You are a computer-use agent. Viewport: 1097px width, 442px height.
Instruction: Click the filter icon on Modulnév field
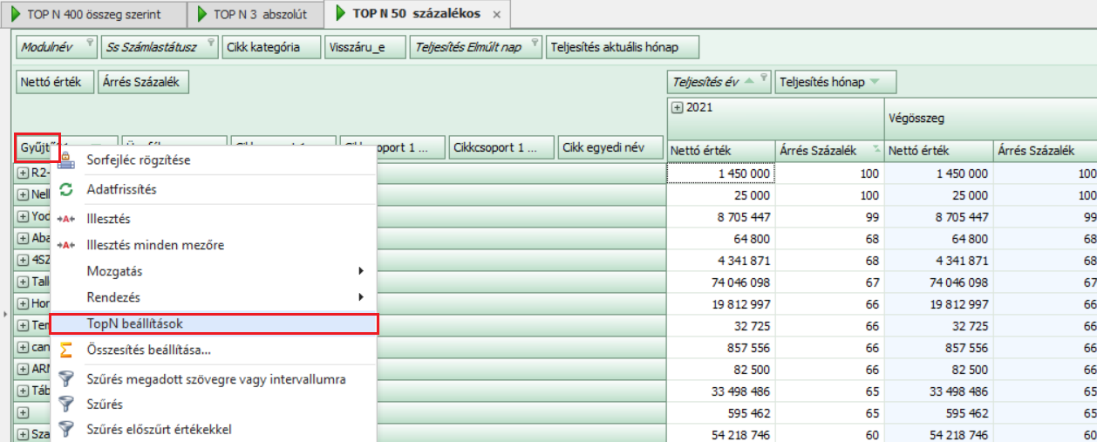(x=89, y=42)
